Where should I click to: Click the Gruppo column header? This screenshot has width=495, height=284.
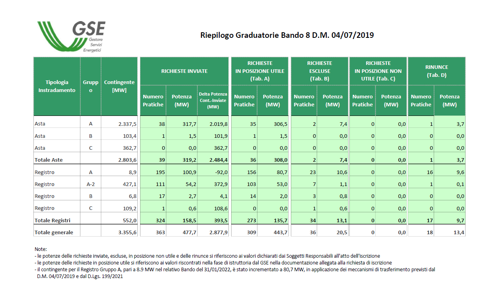click(x=91, y=86)
